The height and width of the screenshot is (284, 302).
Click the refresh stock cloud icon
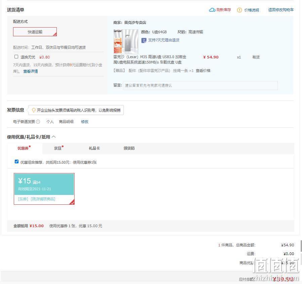click(x=212, y=10)
